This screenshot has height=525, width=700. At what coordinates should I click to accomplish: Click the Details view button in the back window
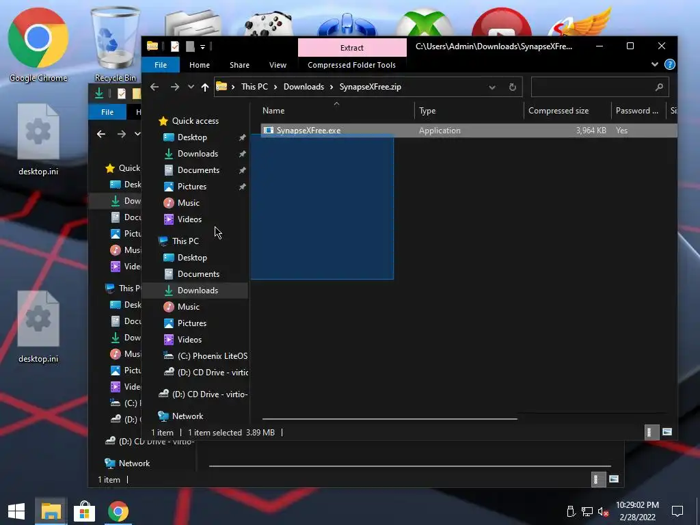[x=598, y=479]
